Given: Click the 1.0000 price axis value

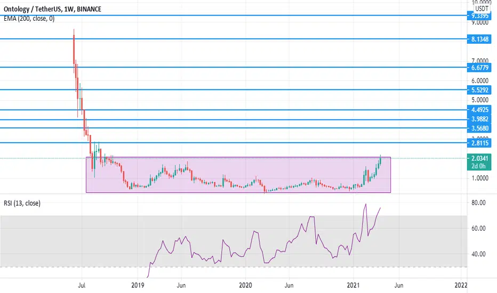Looking at the screenshot, I should (480, 178).
